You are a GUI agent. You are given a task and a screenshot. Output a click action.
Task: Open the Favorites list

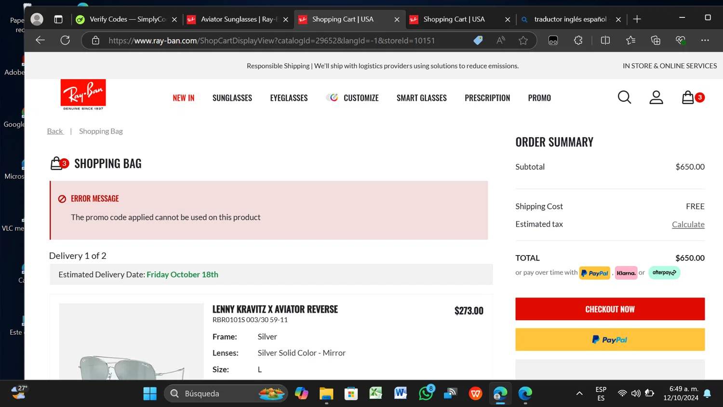click(630, 41)
